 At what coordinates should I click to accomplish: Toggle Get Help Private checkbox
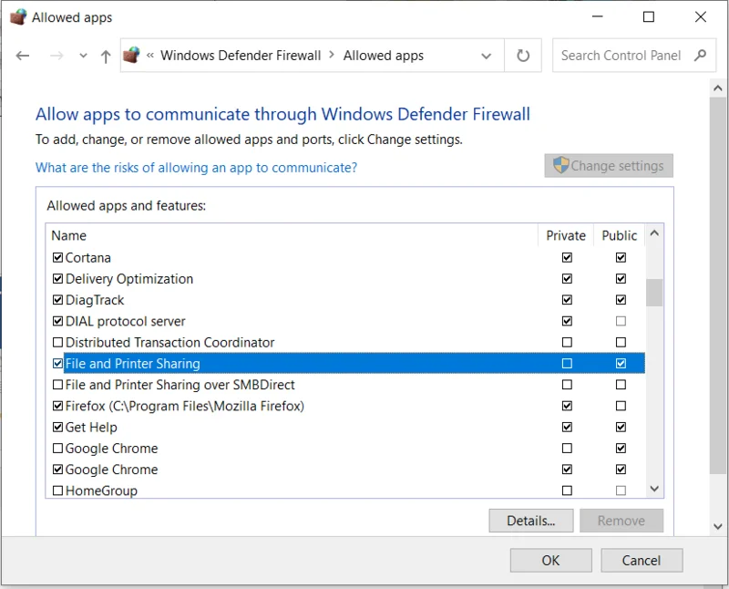[x=567, y=427]
